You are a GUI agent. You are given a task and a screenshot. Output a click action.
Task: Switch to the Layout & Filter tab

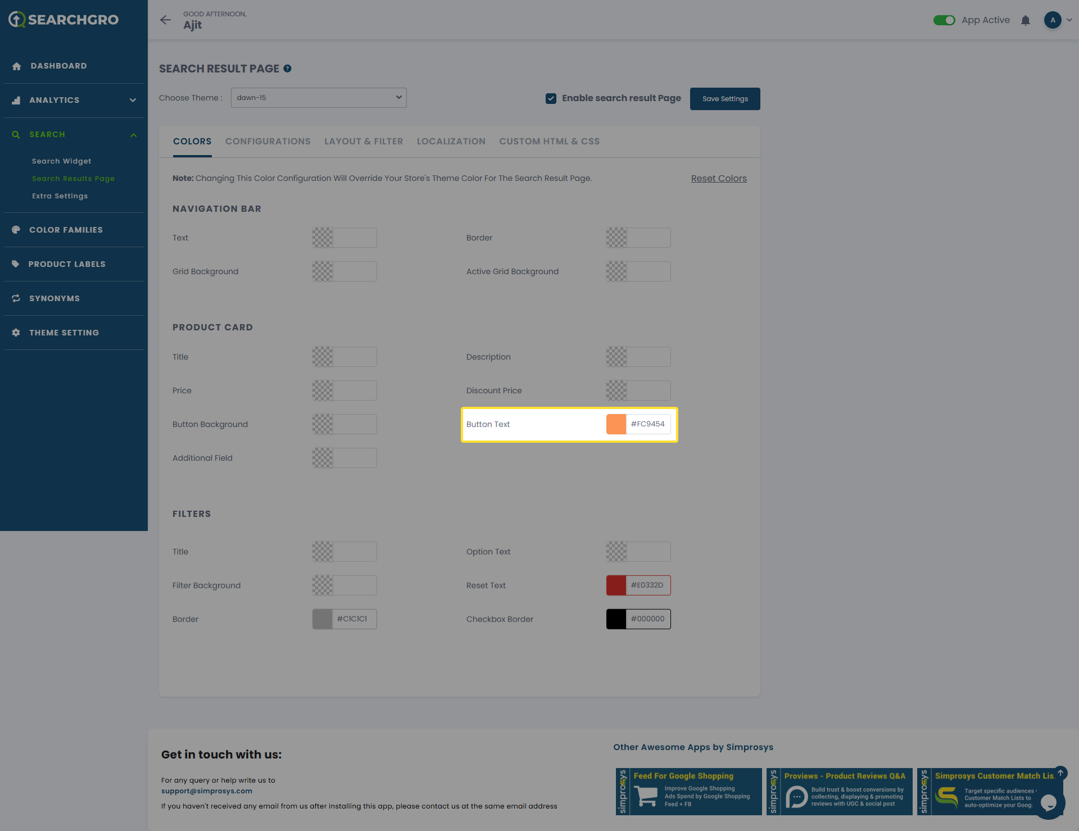pos(364,142)
